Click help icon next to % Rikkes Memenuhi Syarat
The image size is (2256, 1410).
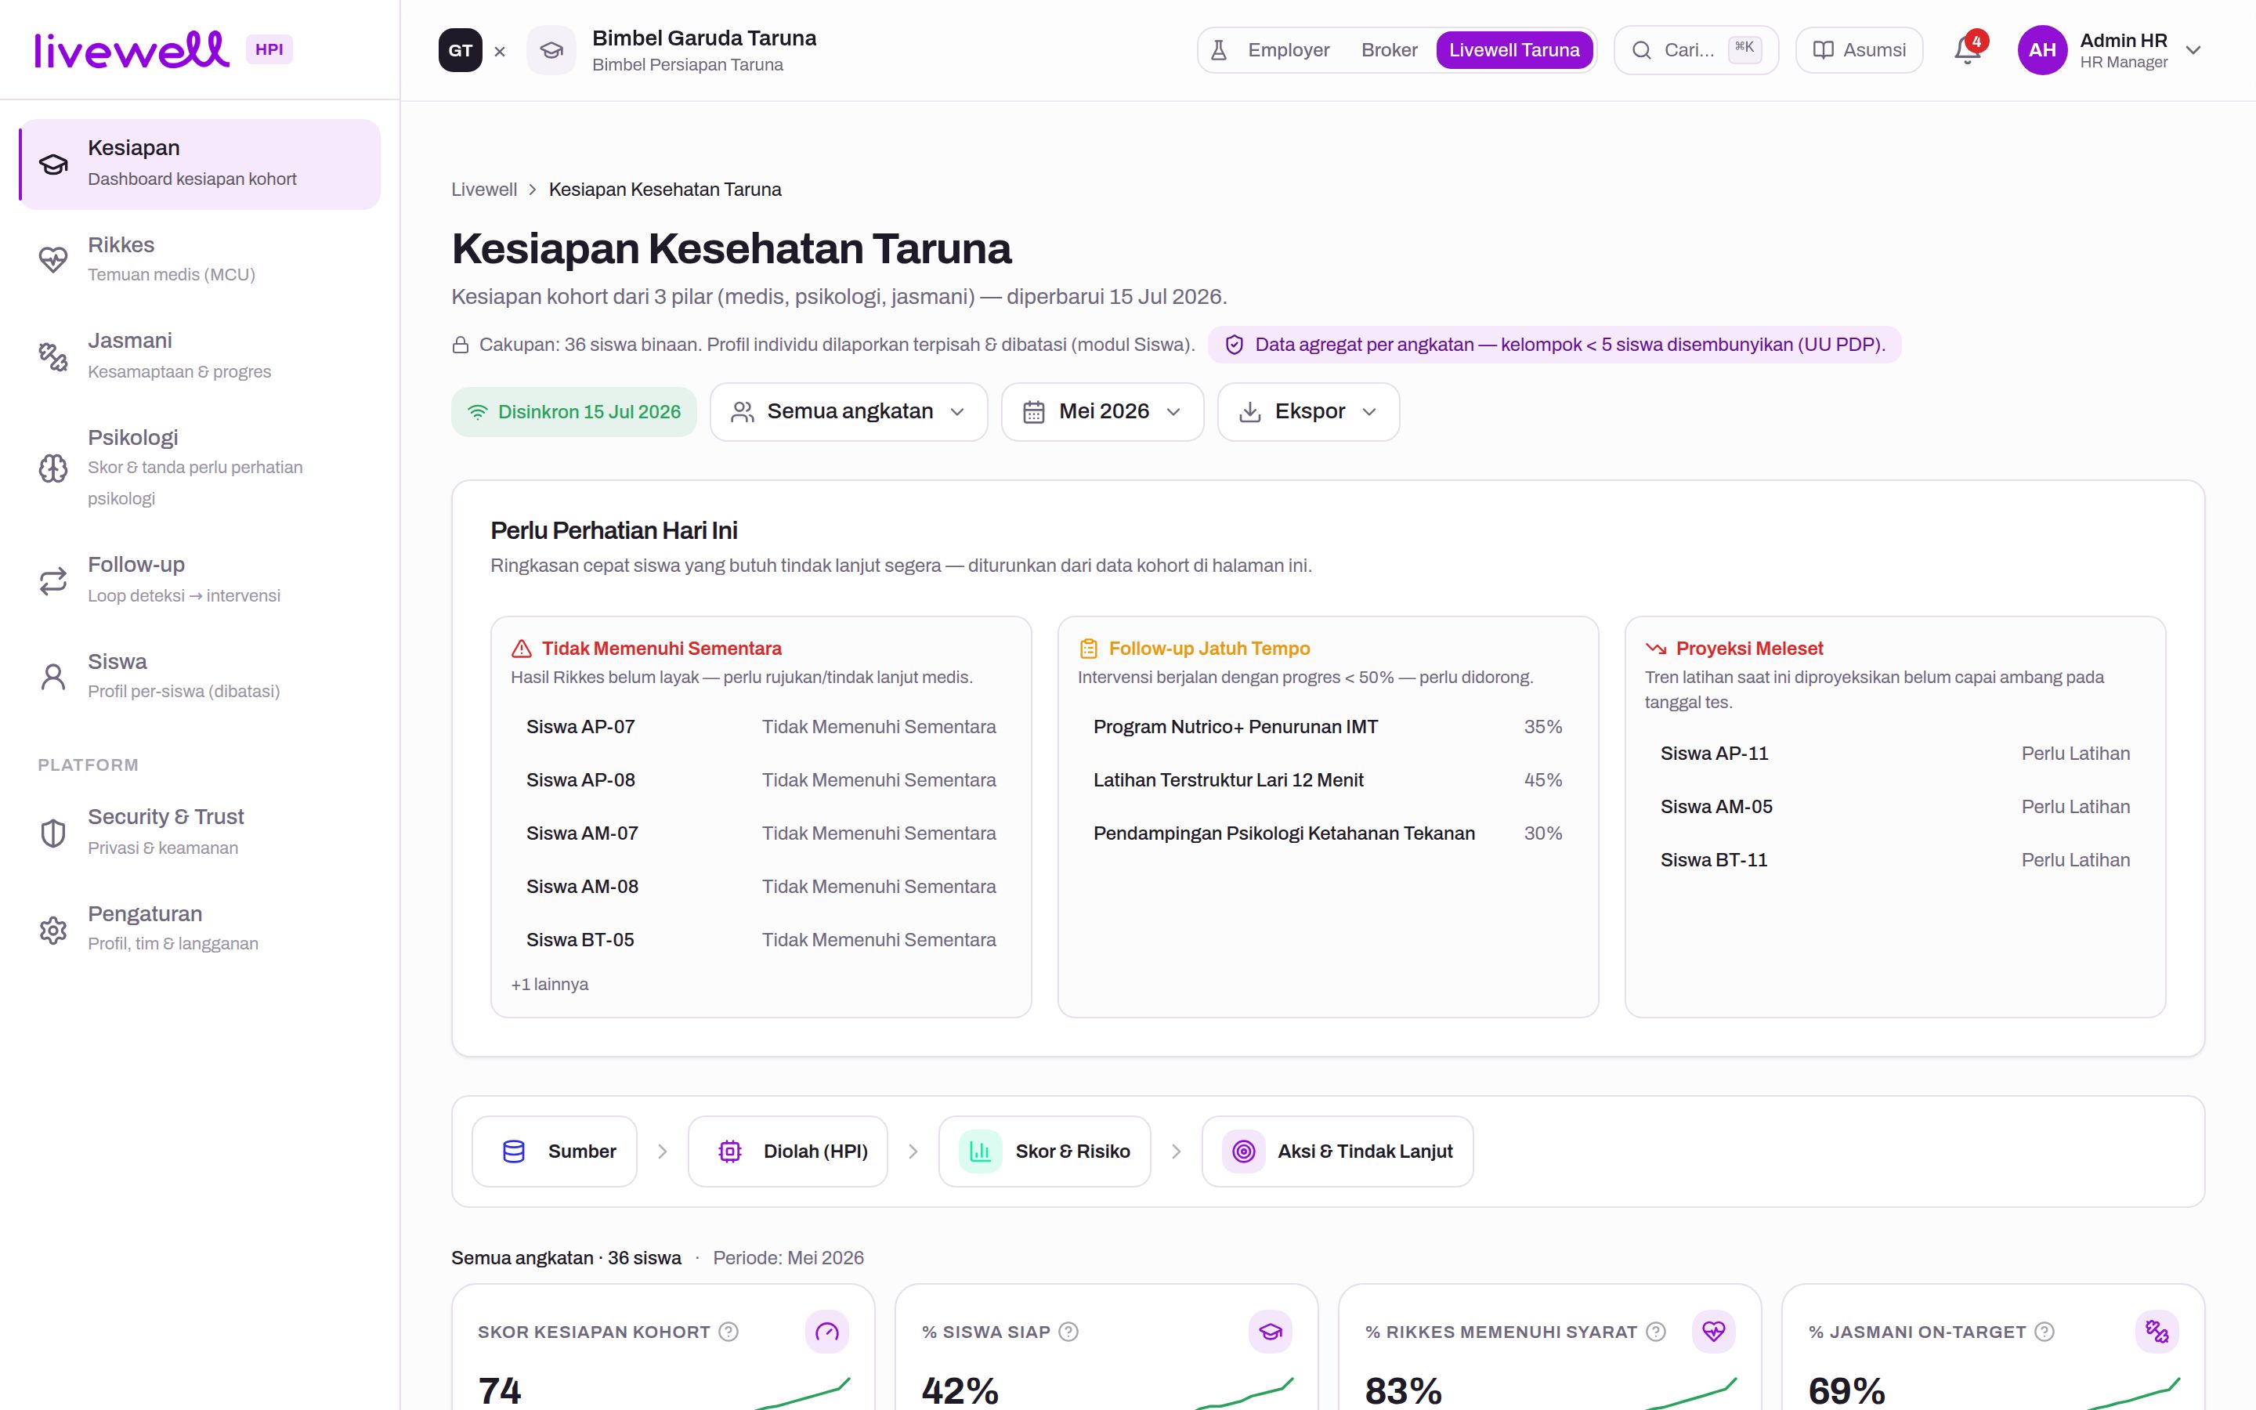(x=1656, y=1332)
